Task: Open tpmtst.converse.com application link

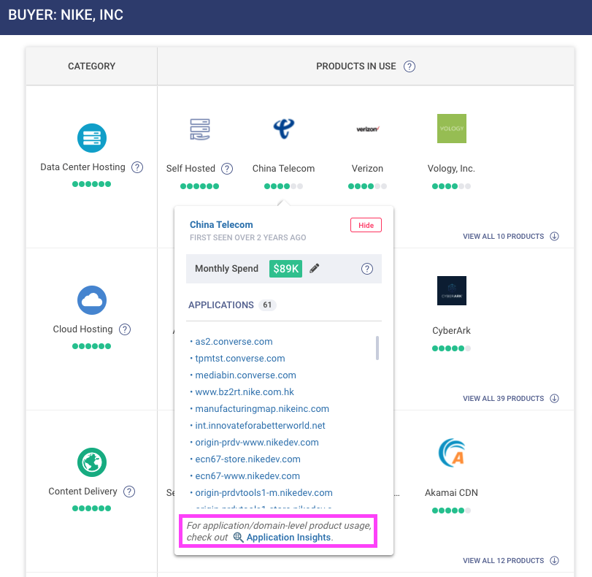Action: (x=240, y=358)
